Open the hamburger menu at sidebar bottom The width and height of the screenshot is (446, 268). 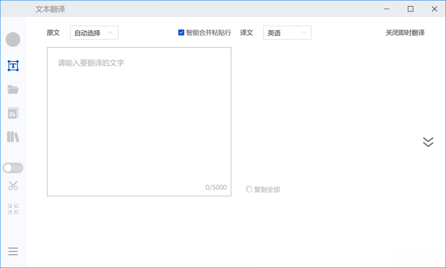tap(13, 251)
